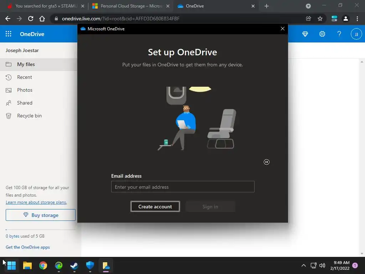Share this page icon
Image resolution: width=365 pixels, height=274 pixels.
point(308,19)
